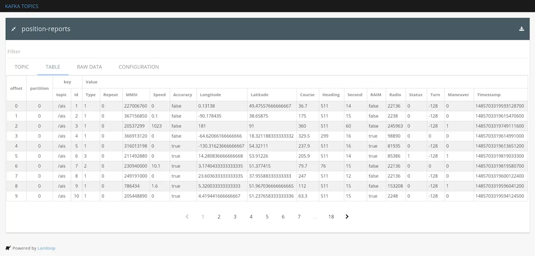535x256 pixels.
Task: Switch to the CONFIGURATION tab
Action: tap(139, 67)
